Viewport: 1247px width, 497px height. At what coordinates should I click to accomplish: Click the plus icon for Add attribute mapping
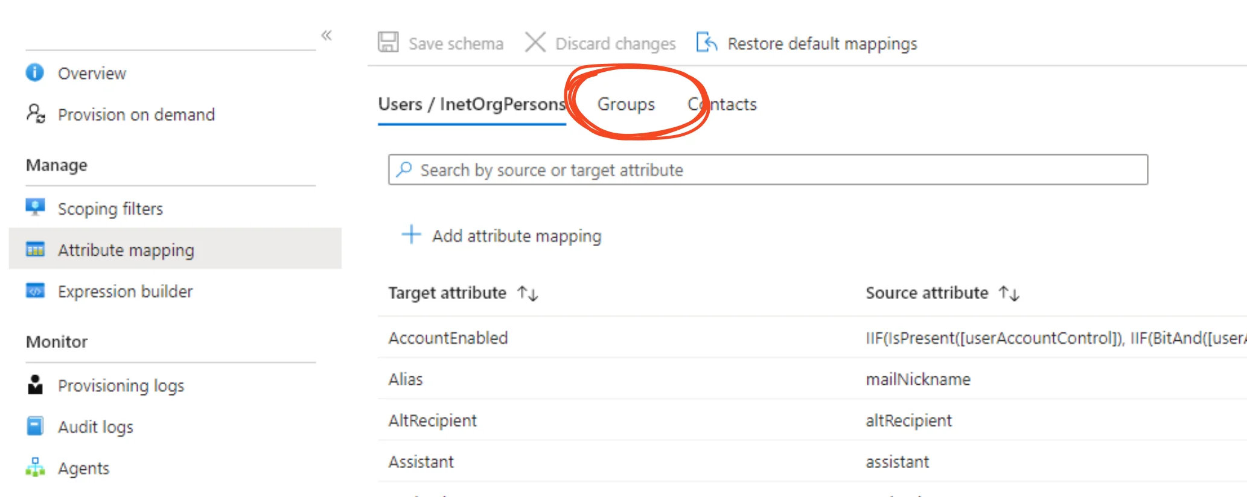(x=411, y=234)
